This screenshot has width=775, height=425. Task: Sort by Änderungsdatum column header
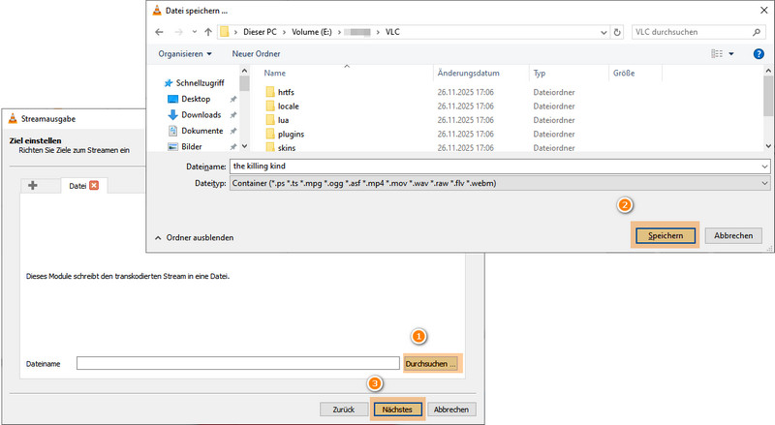tap(468, 74)
